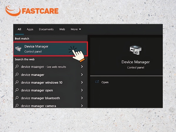
Task: Open the Device Manager best match result
Action: [x=50, y=49]
